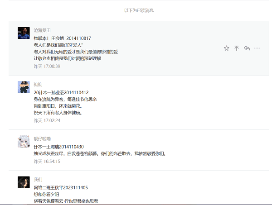Image resolution: width=272 pixels, height=205 pixels.
Task: Open 驹驹 username link
Action: 38,85
